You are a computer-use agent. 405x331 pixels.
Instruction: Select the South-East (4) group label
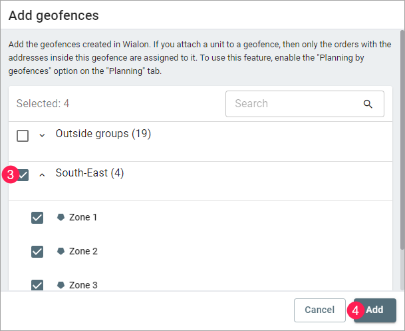[90, 173]
